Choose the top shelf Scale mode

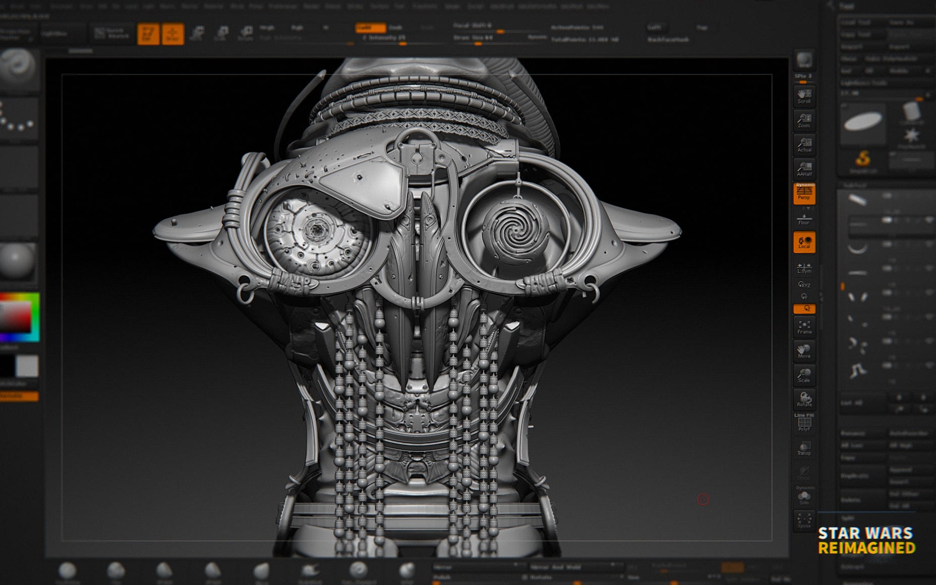221,34
